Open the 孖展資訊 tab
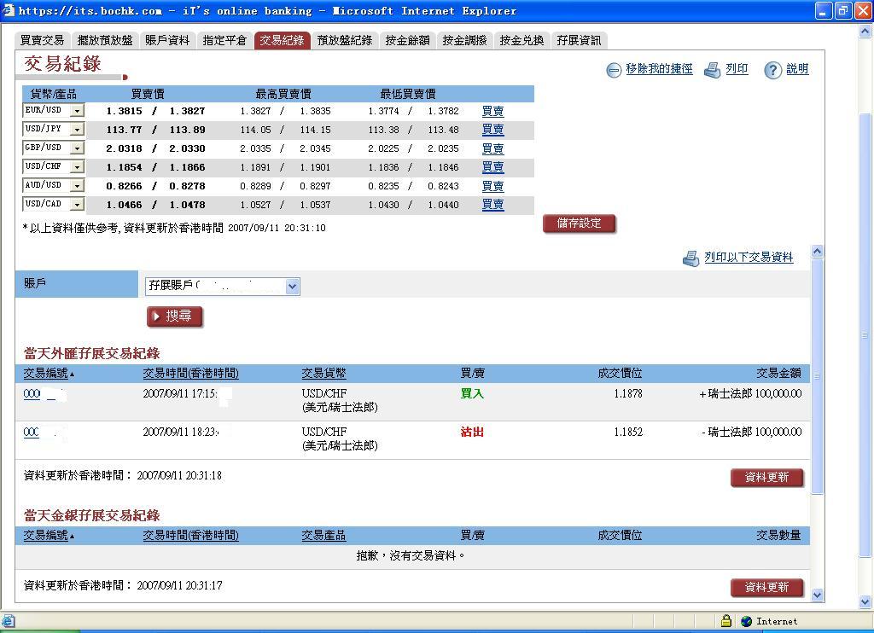 pyautogui.click(x=580, y=40)
